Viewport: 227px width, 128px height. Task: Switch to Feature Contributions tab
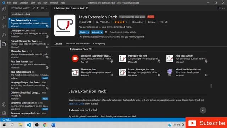coord(77,43)
